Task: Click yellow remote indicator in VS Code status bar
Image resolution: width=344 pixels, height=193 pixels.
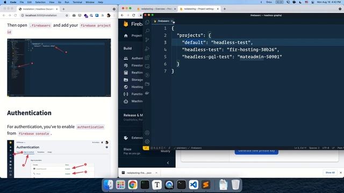Action: click(146, 148)
